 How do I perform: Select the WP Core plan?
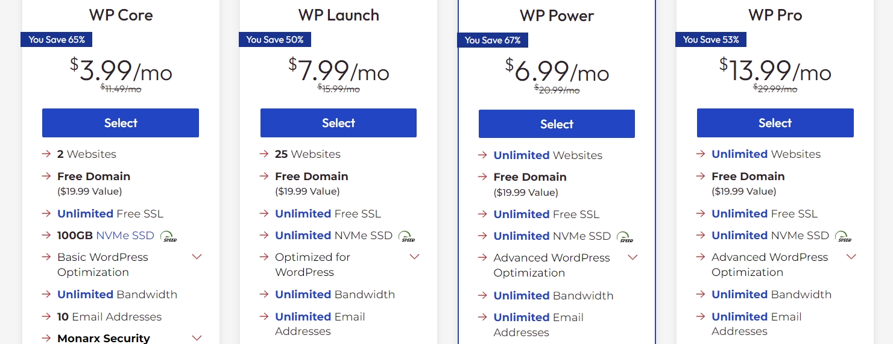tap(121, 123)
